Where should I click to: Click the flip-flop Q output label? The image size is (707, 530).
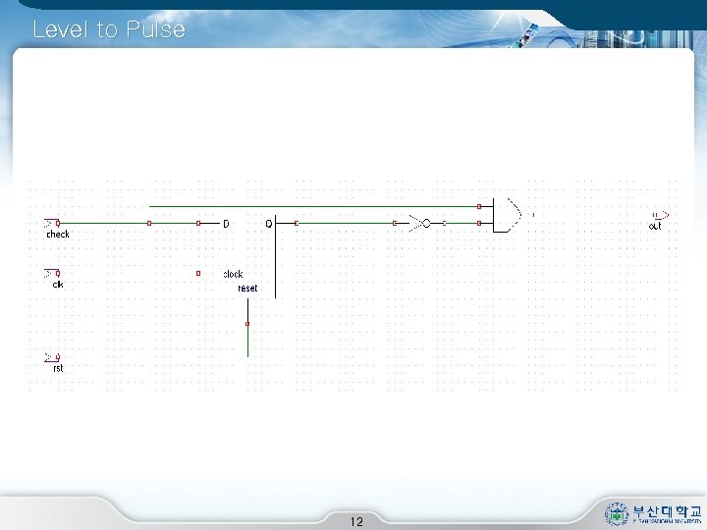tap(269, 224)
